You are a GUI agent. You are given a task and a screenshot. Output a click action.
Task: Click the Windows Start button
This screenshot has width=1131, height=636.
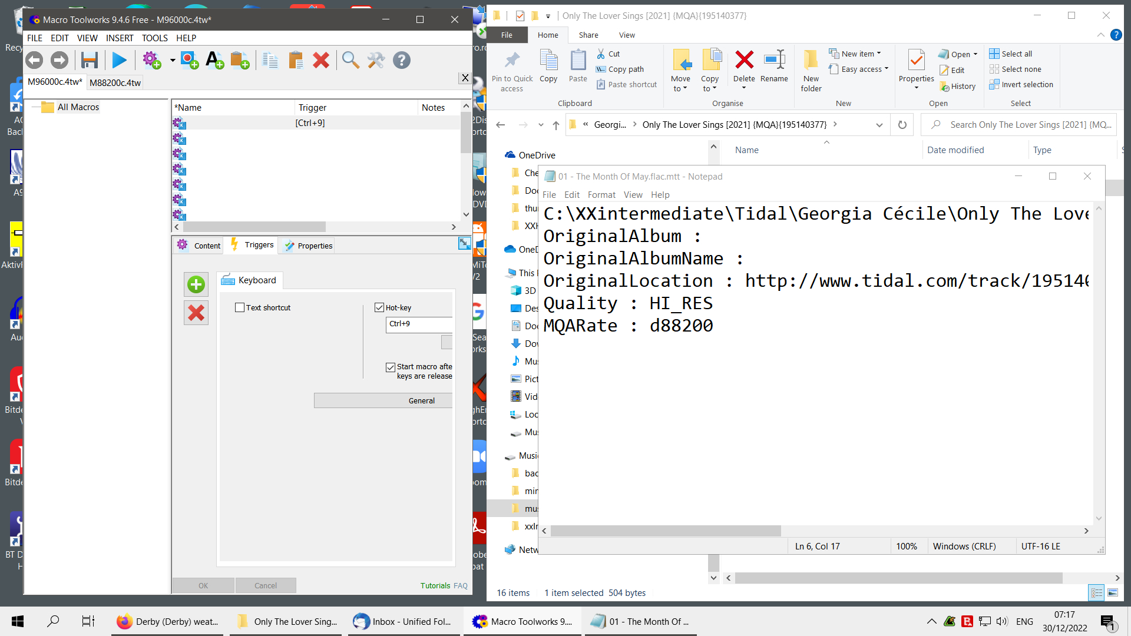(18, 621)
